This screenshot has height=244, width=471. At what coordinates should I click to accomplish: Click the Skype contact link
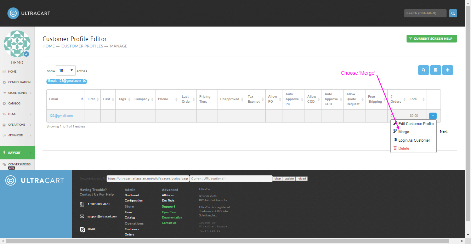pyautogui.click(x=91, y=229)
